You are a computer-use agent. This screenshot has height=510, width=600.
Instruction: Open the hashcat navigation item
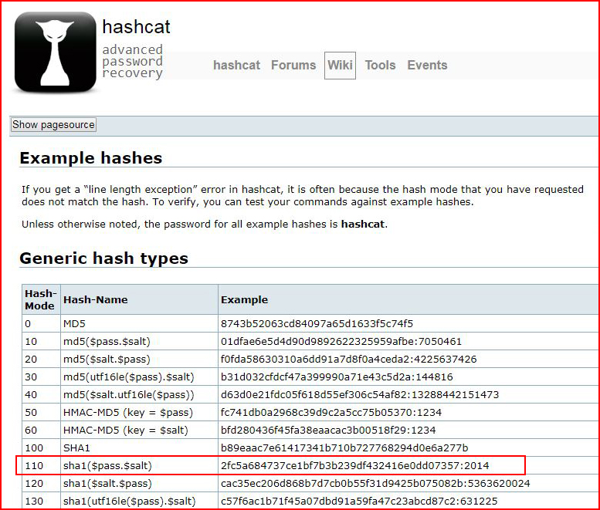(236, 65)
